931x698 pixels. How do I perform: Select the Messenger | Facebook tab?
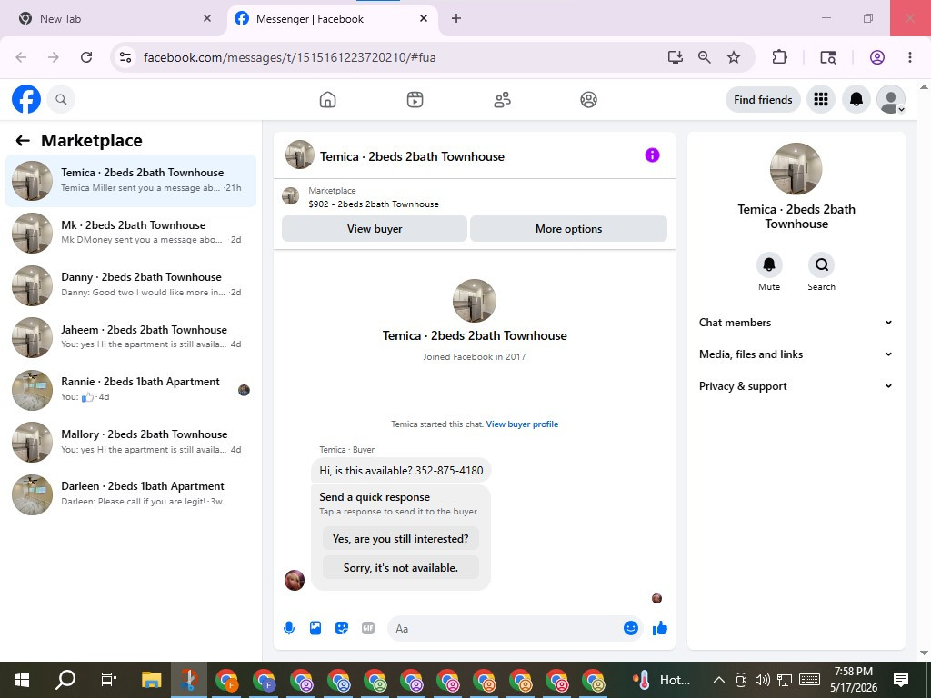coord(333,19)
